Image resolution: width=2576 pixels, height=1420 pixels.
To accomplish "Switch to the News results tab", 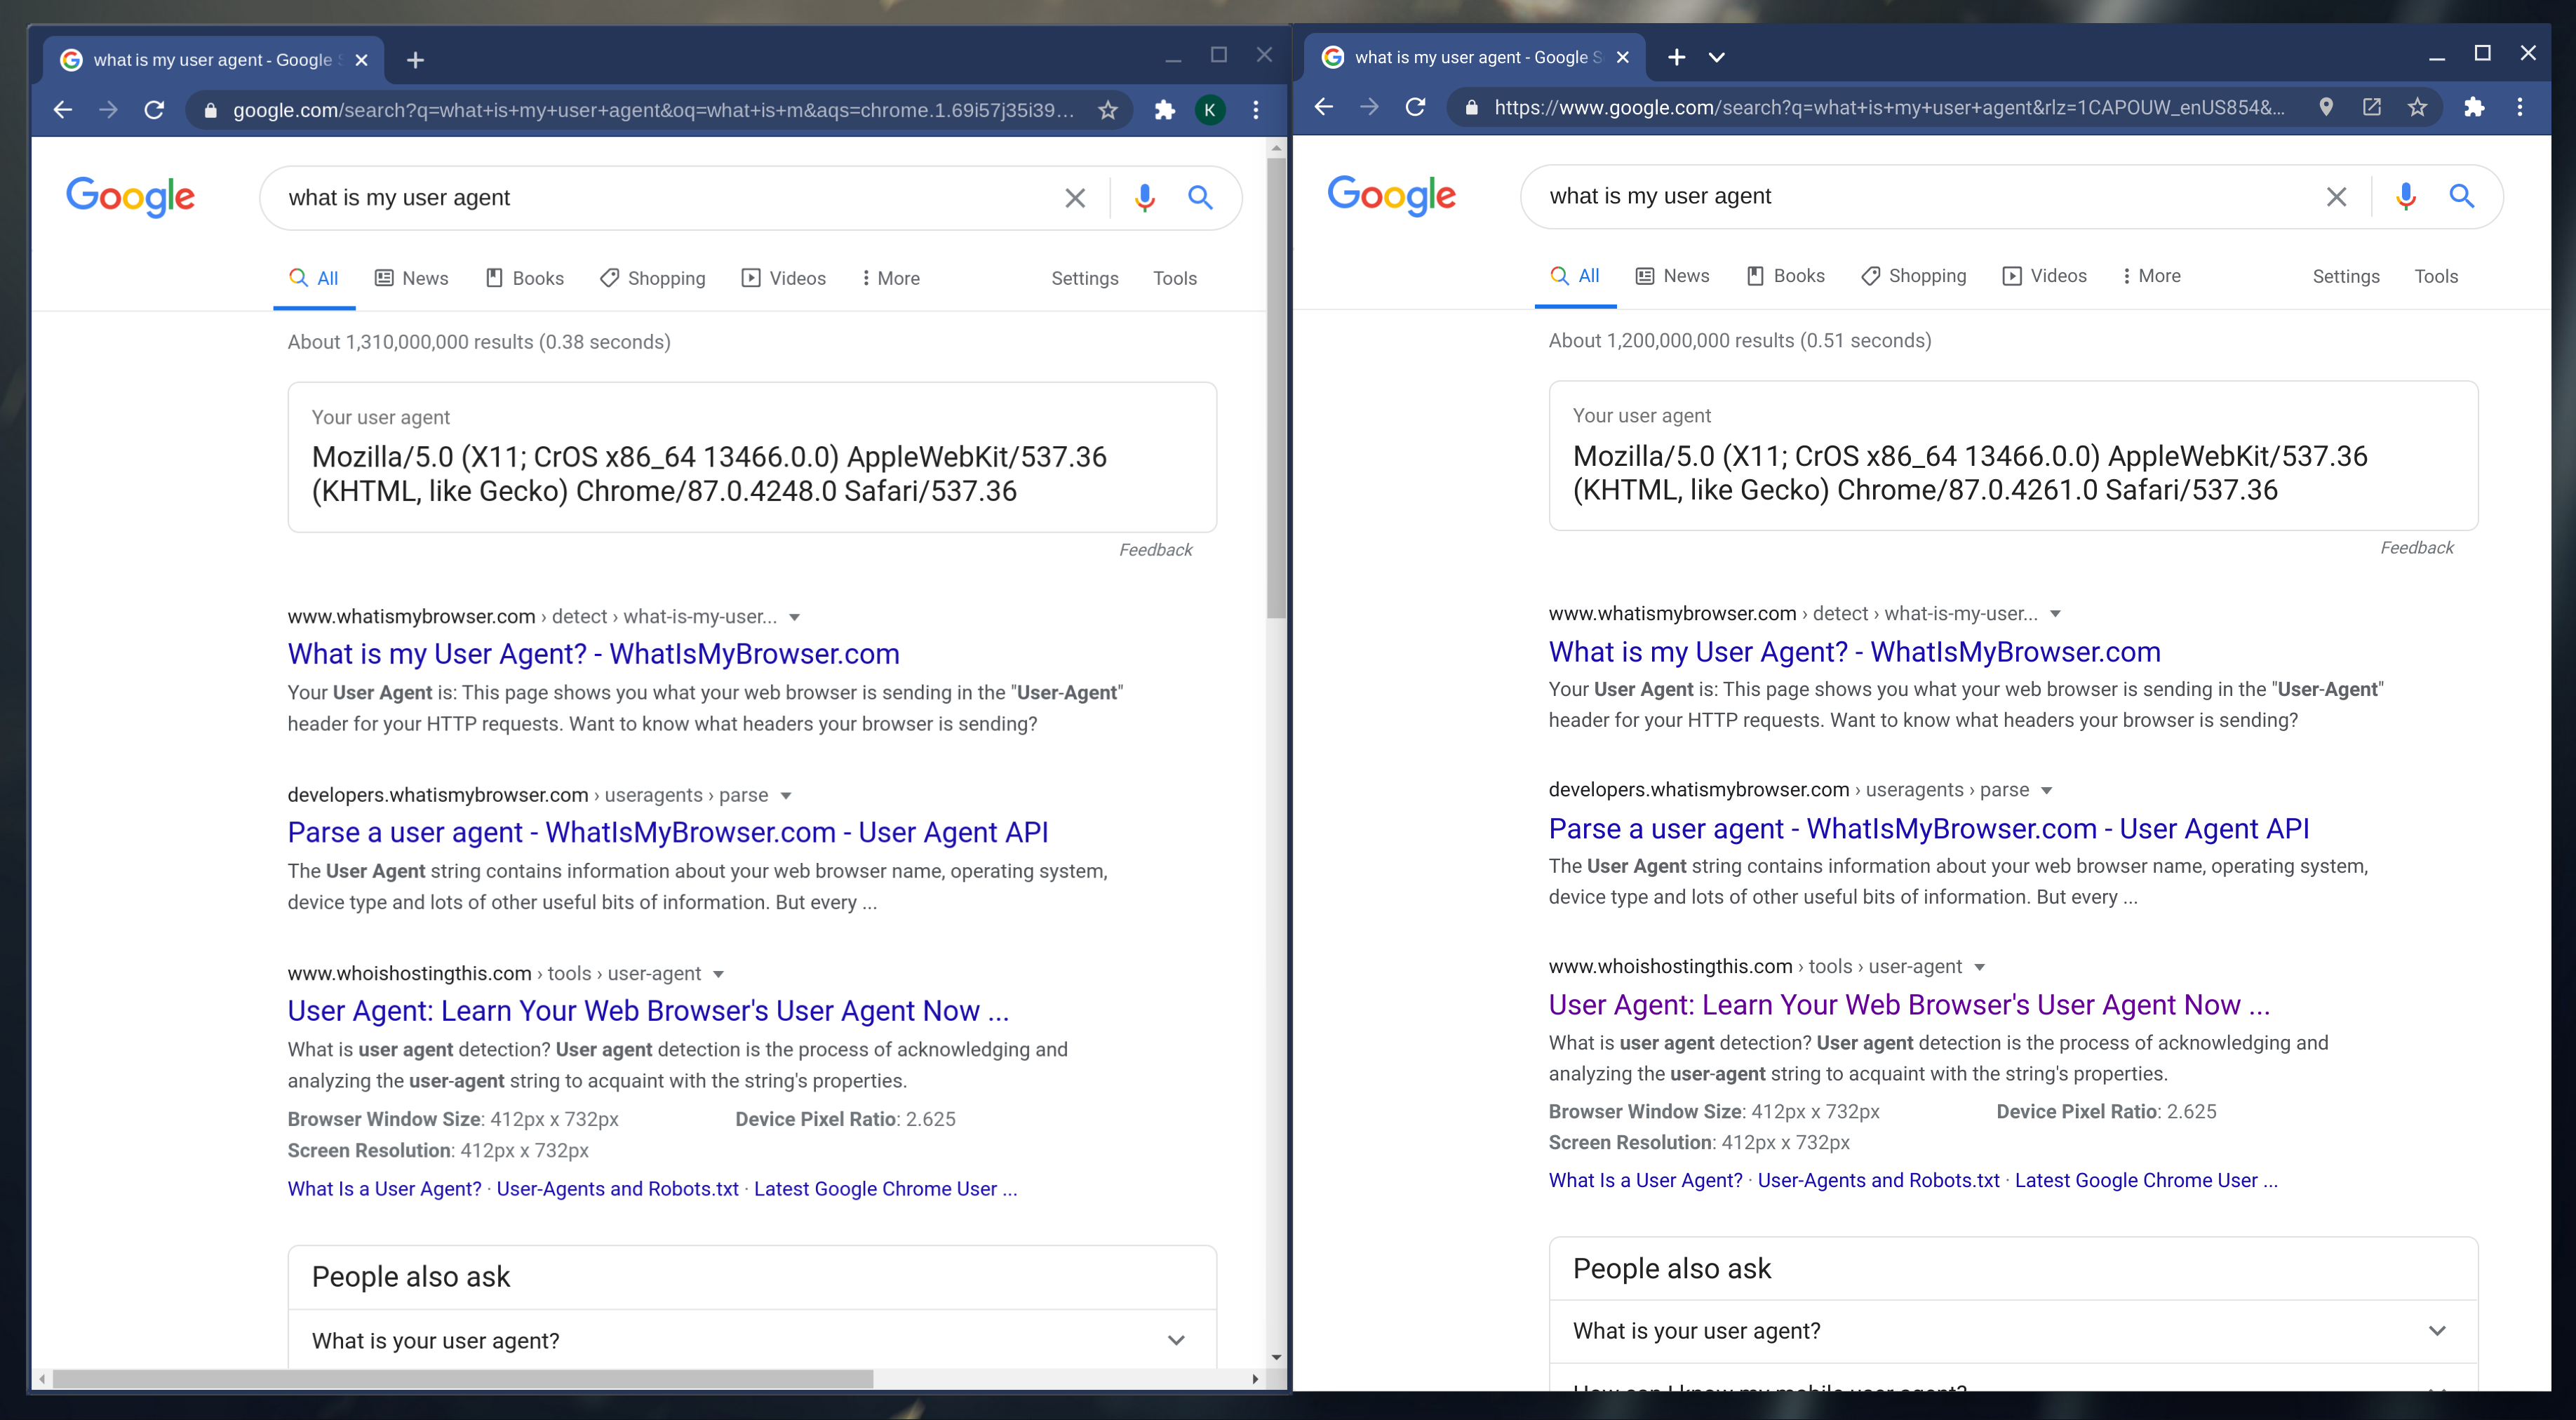I will click(x=411, y=278).
